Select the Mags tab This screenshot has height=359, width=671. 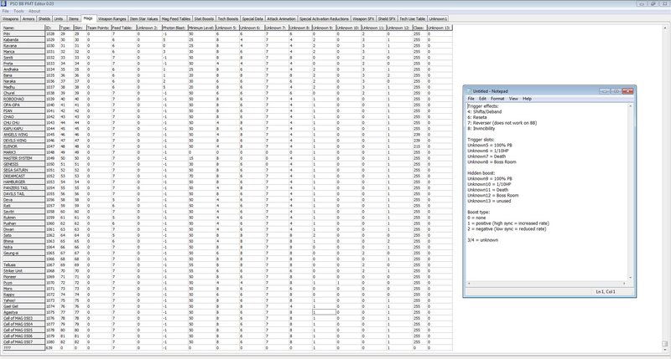click(88, 18)
